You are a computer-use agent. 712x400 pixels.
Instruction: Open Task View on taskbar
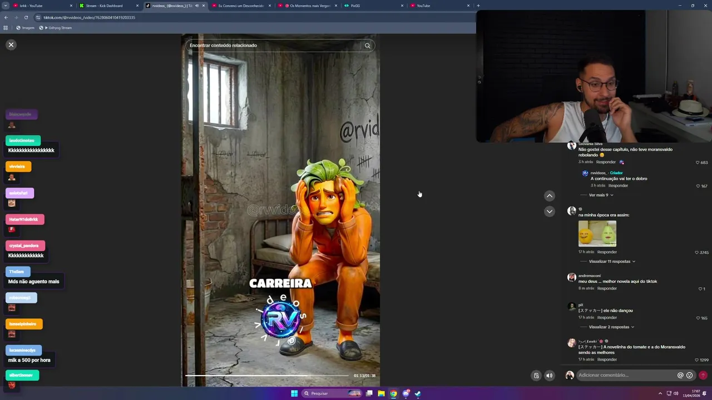(369, 393)
